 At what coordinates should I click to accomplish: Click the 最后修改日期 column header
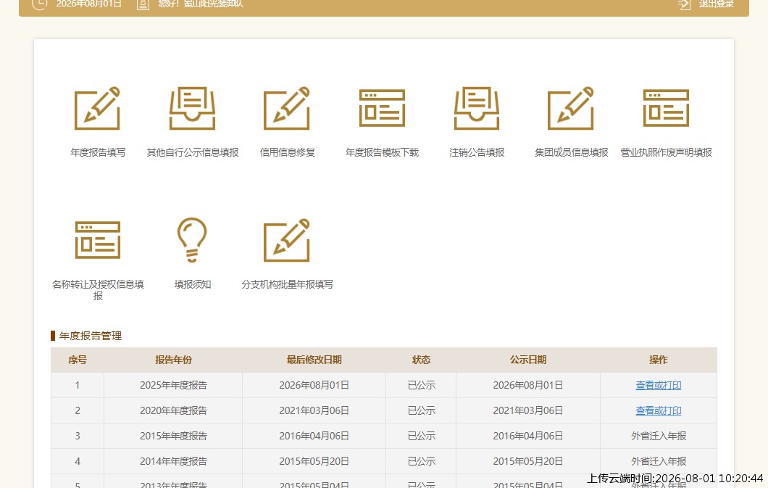tap(314, 360)
